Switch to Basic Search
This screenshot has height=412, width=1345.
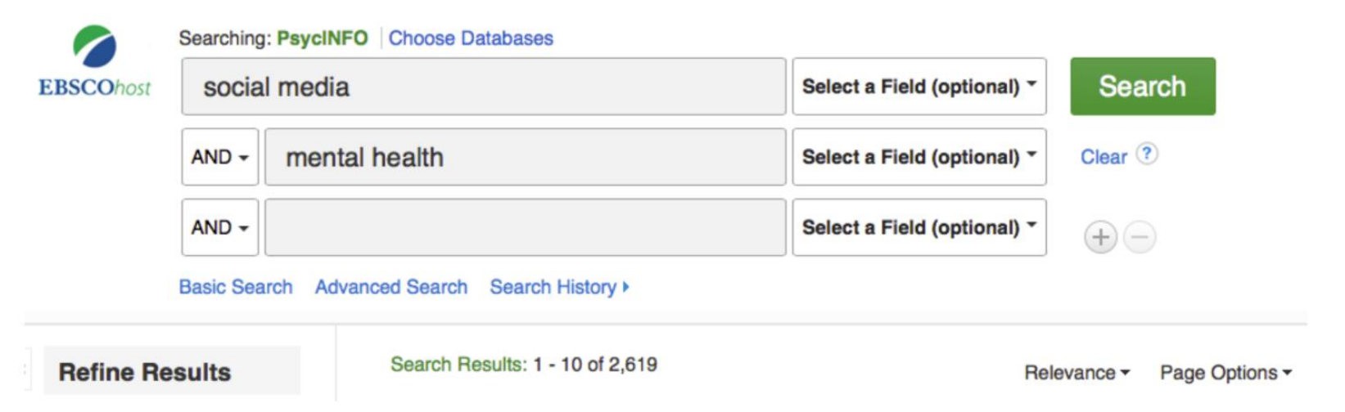pos(236,287)
